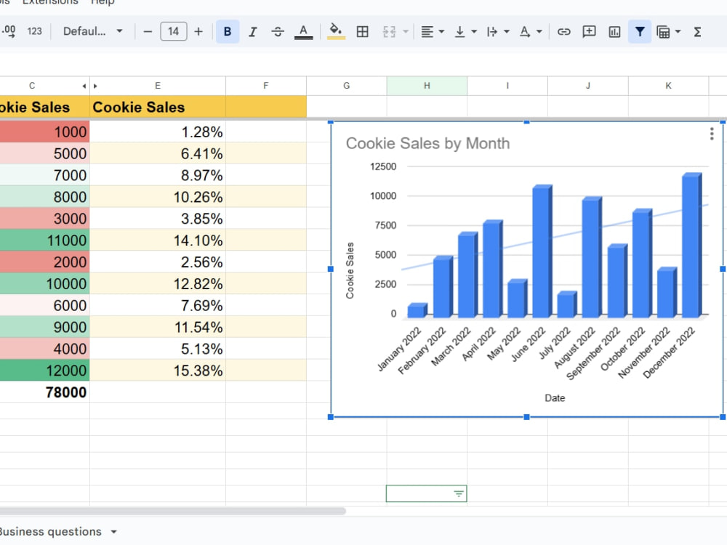The width and height of the screenshot is (727, 545).
Task: Toggle the filter funnel button
Action: 640,31
